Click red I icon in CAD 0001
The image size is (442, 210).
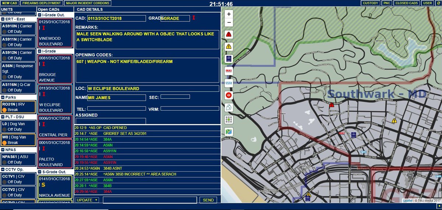[x=43, y=148]
